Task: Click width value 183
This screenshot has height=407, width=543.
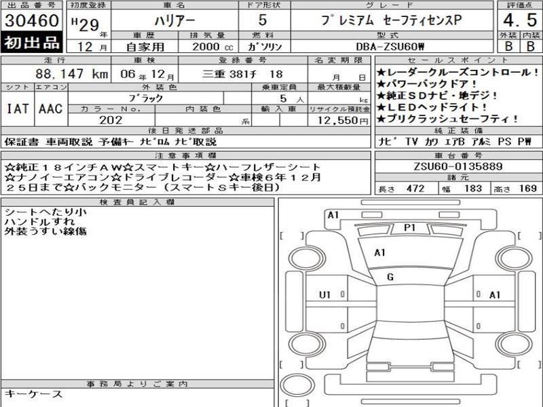Action: pos(473,189)
